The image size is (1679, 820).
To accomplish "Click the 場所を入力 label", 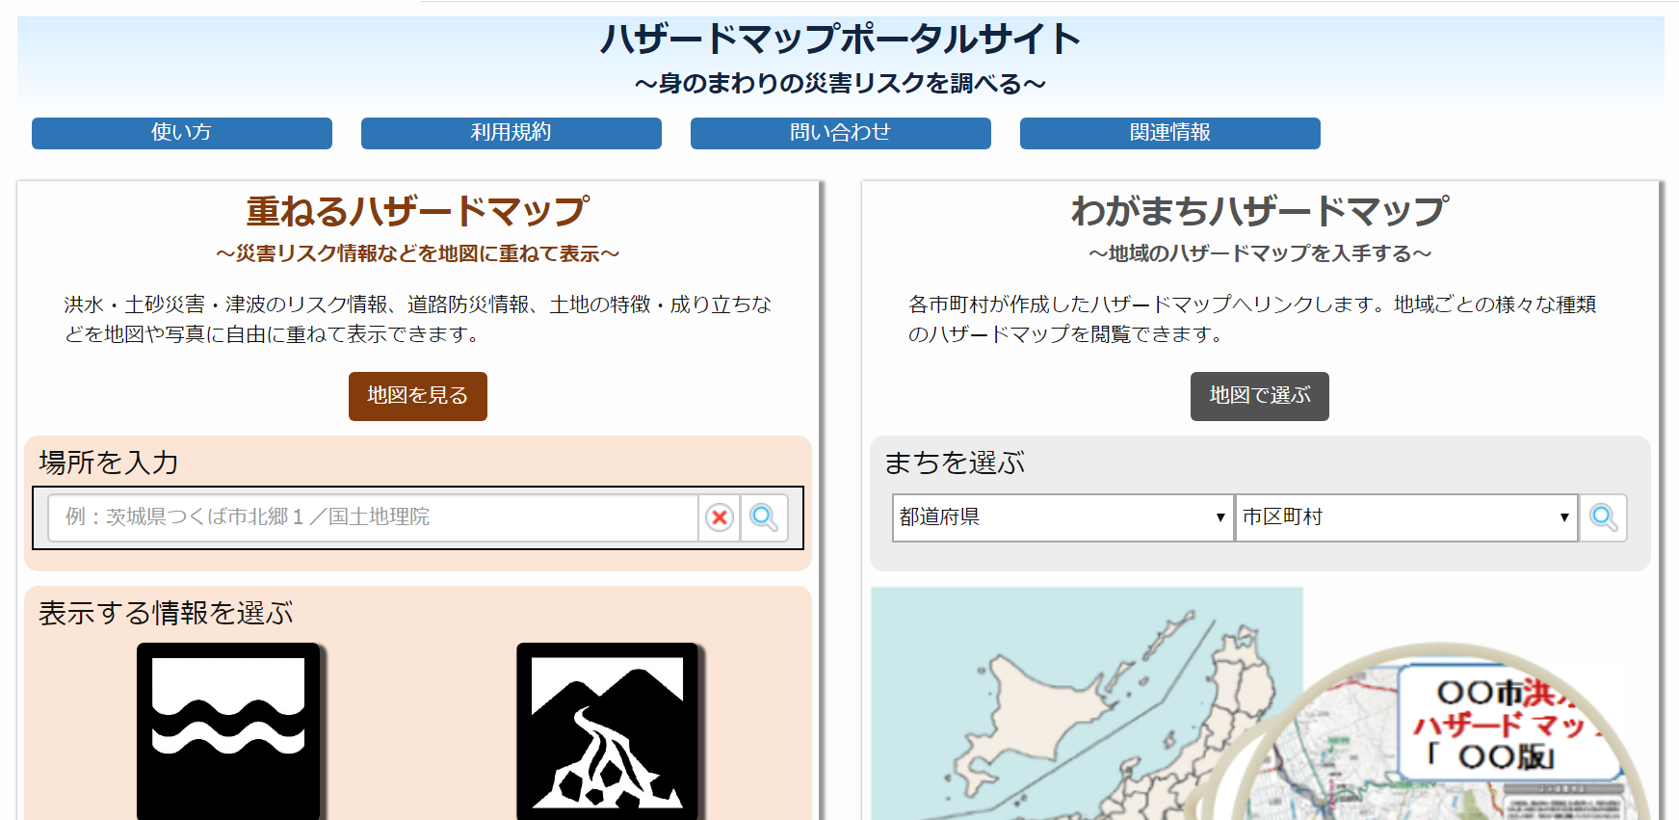I will click(109, 463).
